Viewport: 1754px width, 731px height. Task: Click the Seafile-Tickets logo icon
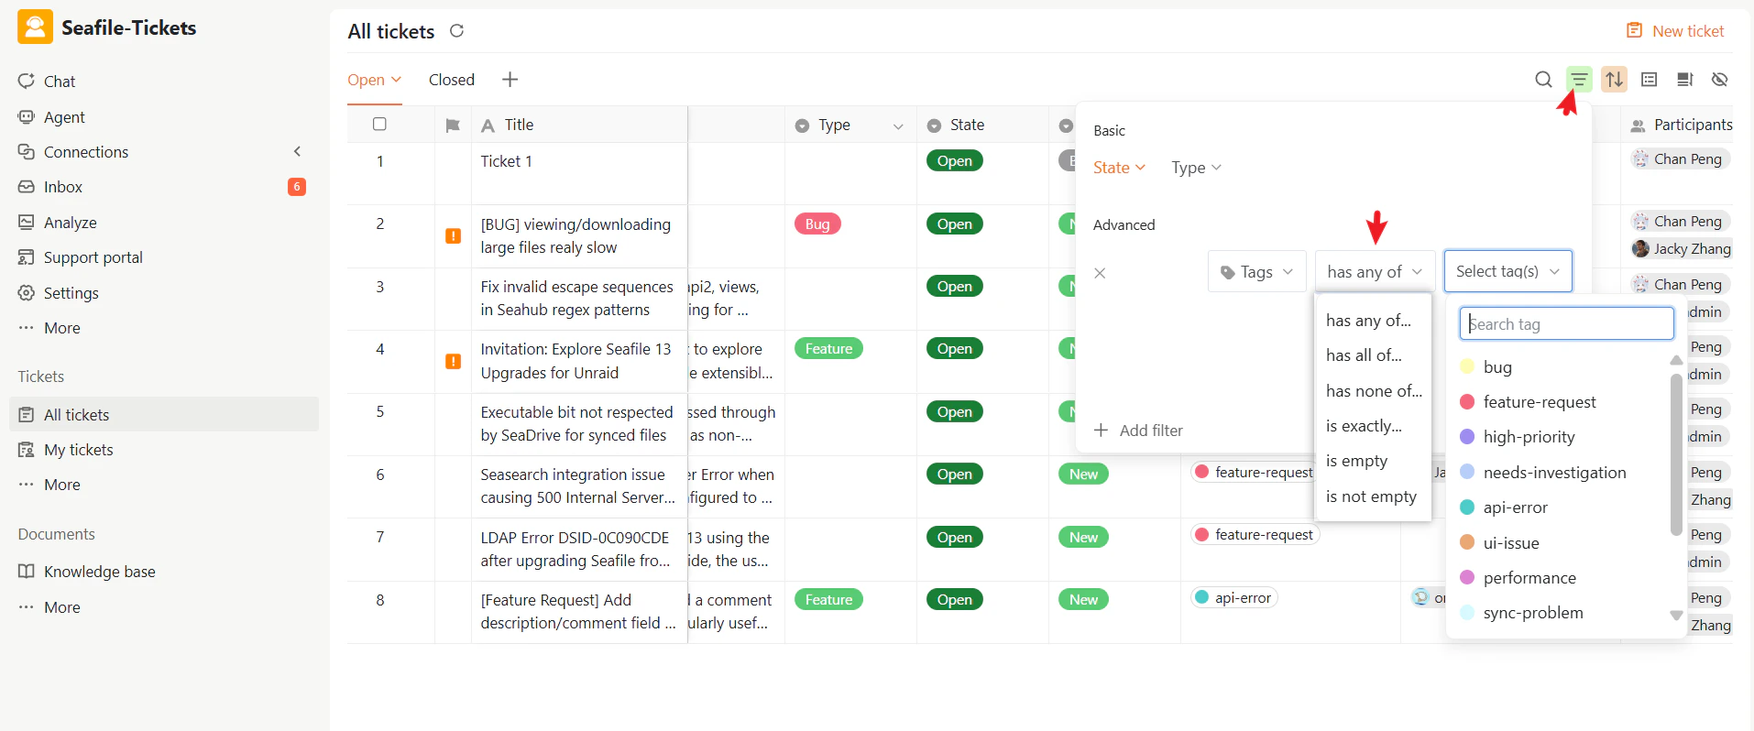click(35, 27)
